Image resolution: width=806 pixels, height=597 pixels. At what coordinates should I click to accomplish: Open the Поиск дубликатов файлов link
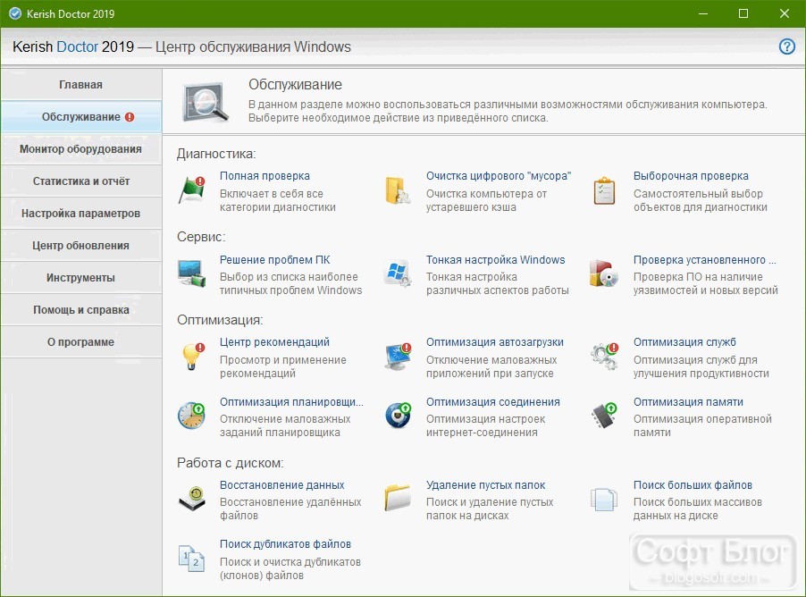pos(285,544)
